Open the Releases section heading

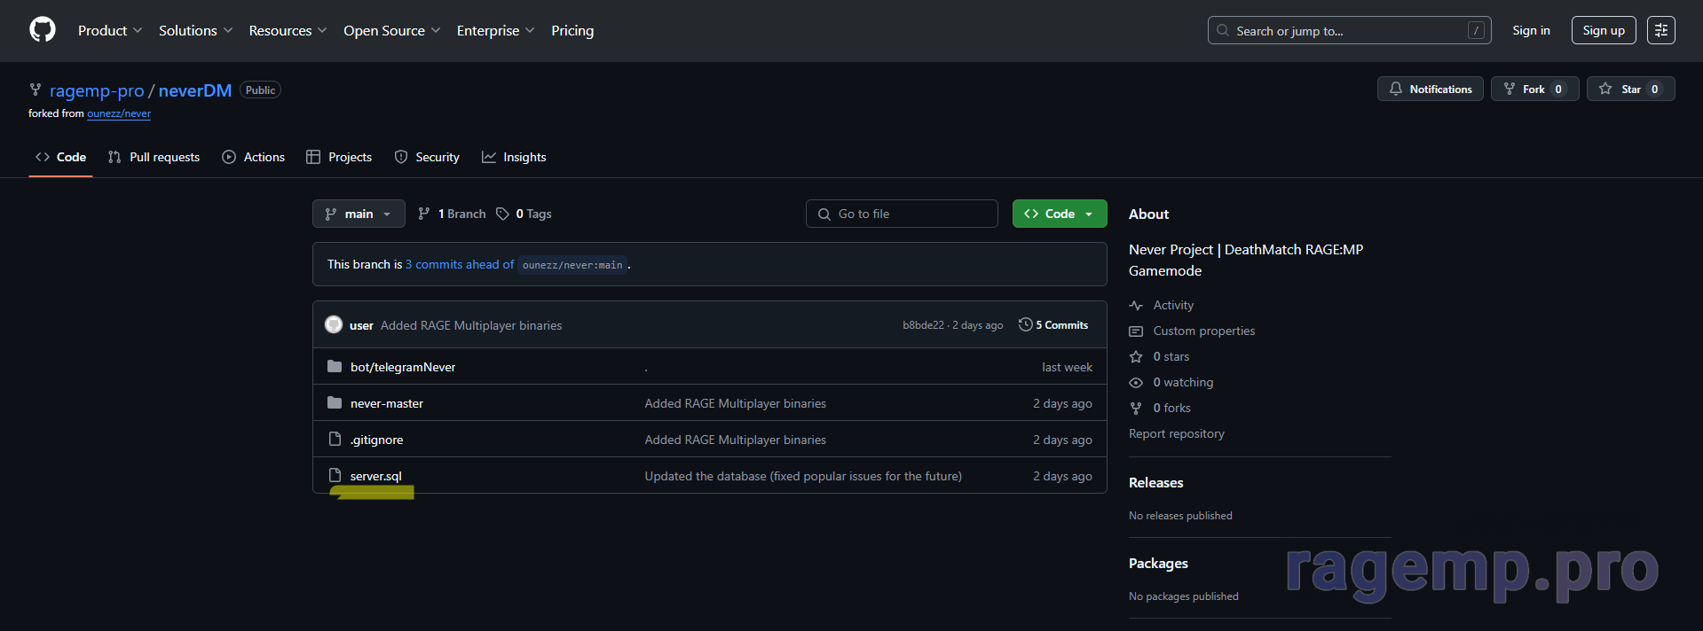[x=1155, y=482]
